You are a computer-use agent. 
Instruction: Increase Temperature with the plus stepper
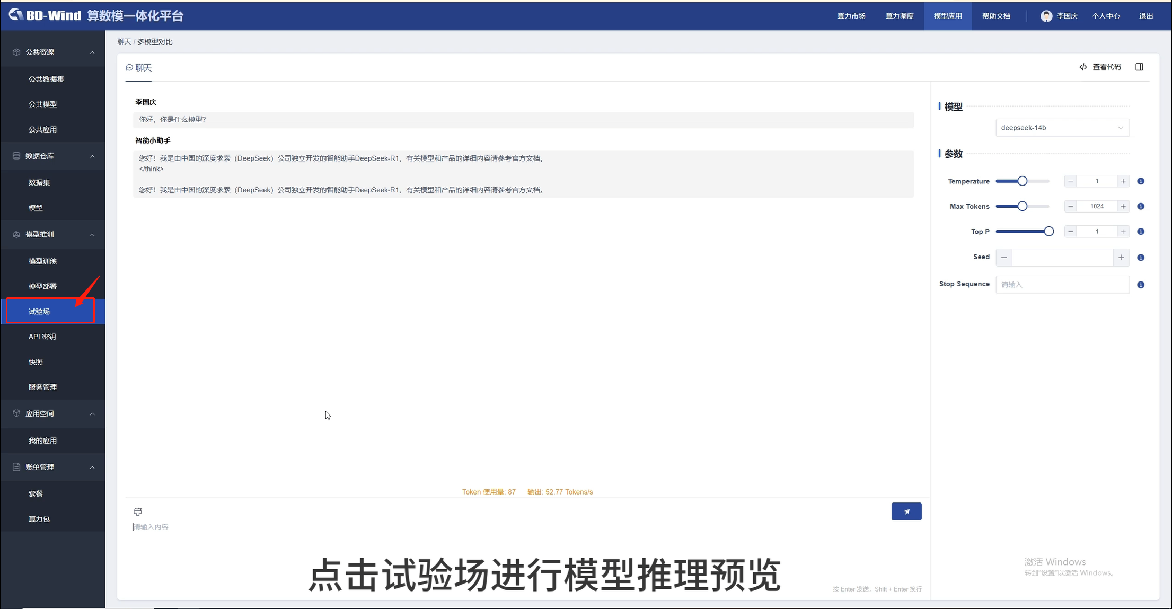coord(1123,181)
